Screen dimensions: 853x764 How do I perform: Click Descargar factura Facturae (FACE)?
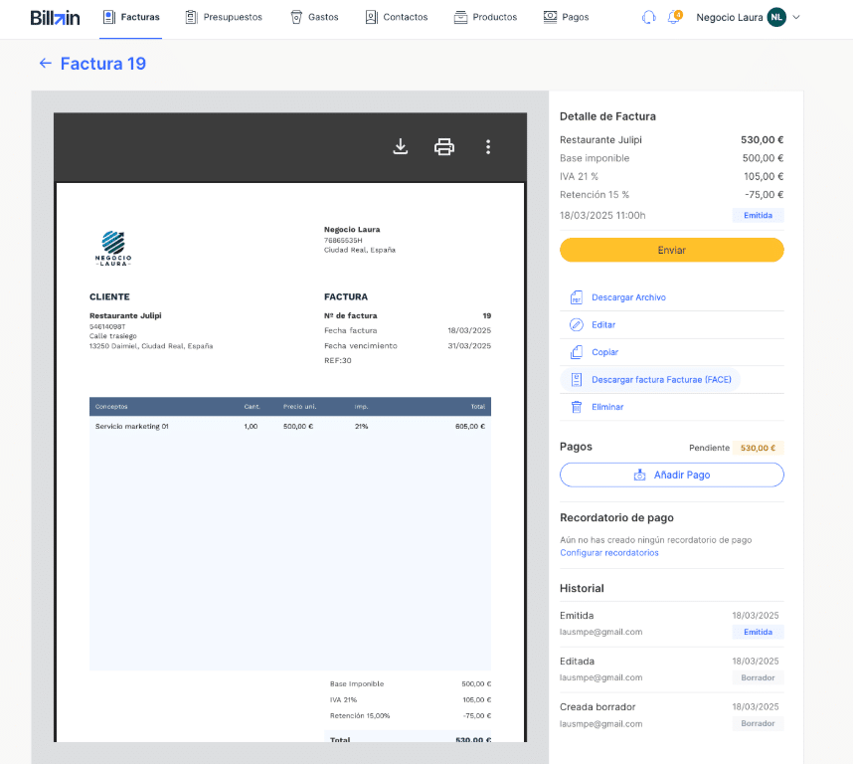(x=661, y=380)
